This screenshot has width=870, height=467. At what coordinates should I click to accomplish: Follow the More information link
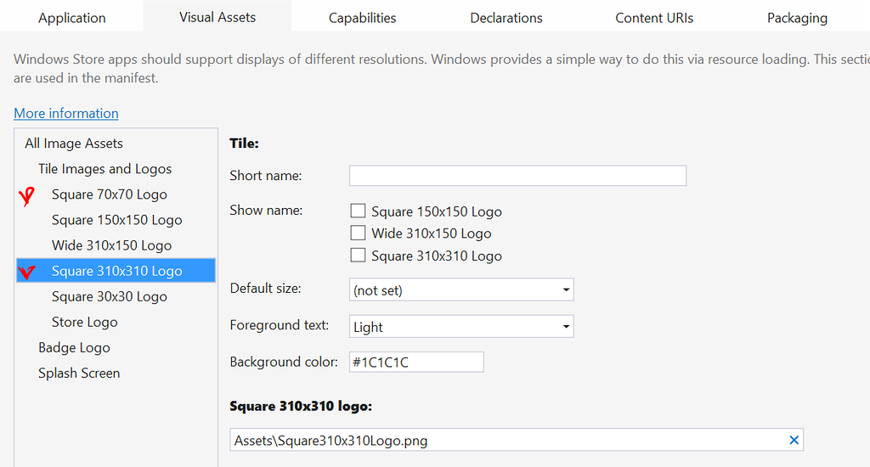tap(66, 113)
